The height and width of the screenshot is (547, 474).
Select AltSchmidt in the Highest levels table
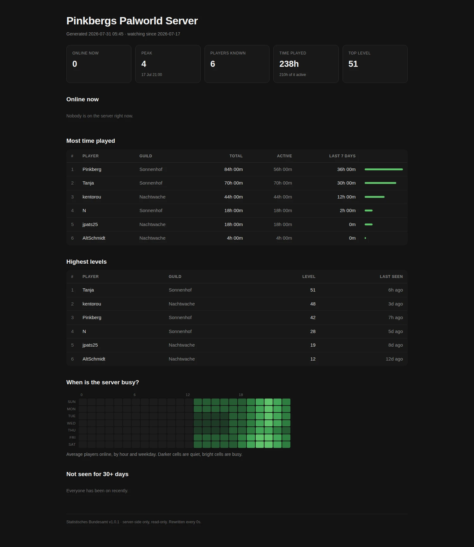(94, 359)
